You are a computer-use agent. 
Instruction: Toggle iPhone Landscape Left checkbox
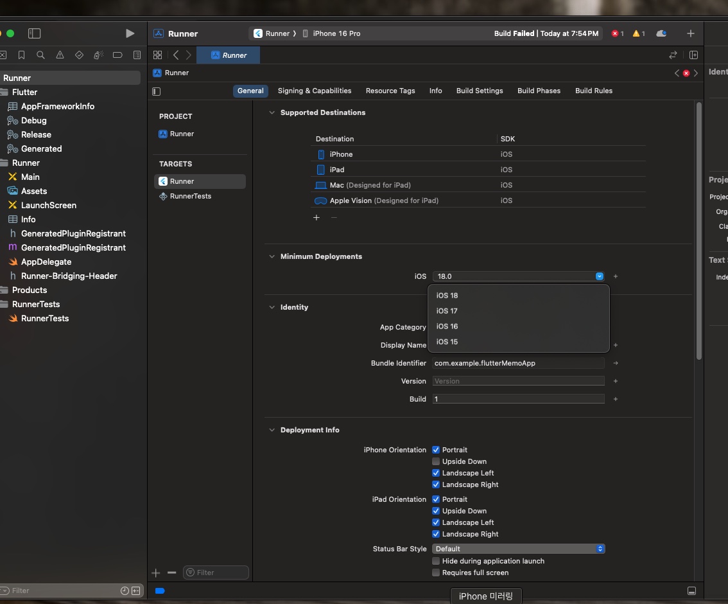click(x=436, y=473)
